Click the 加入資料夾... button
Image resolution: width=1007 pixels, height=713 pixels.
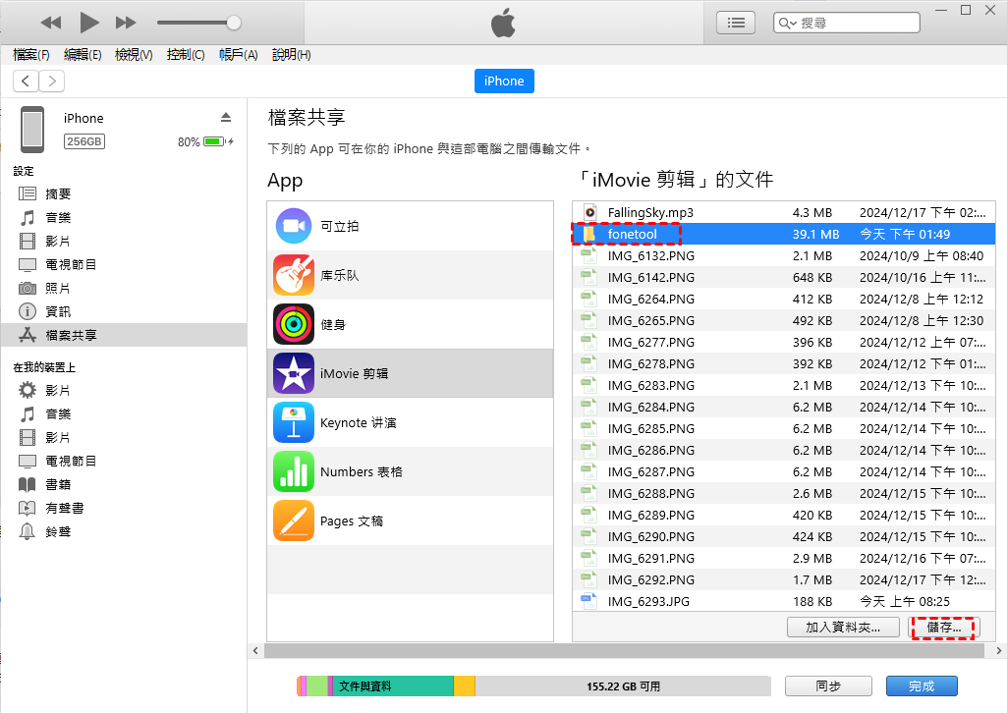[842, 628]
